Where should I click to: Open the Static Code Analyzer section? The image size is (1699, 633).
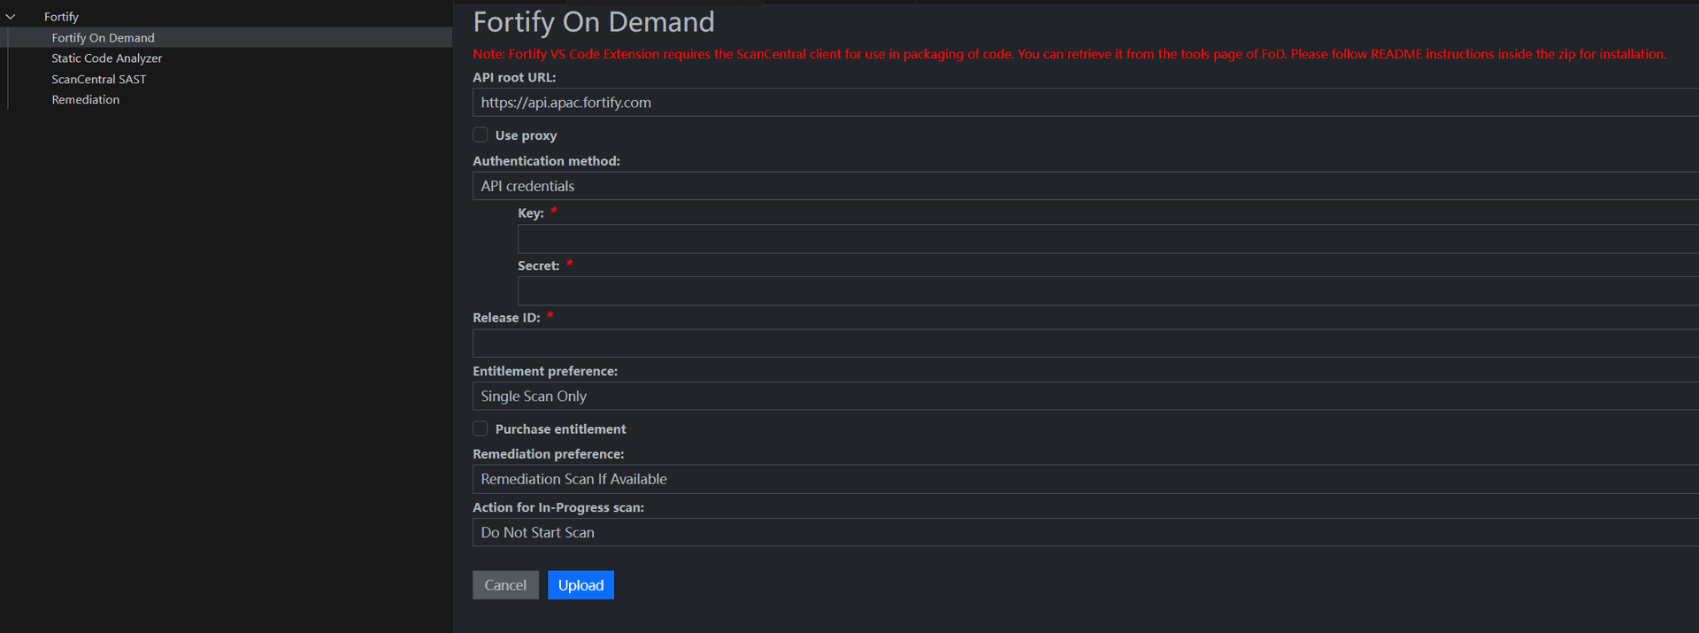(x=106, y=58)
